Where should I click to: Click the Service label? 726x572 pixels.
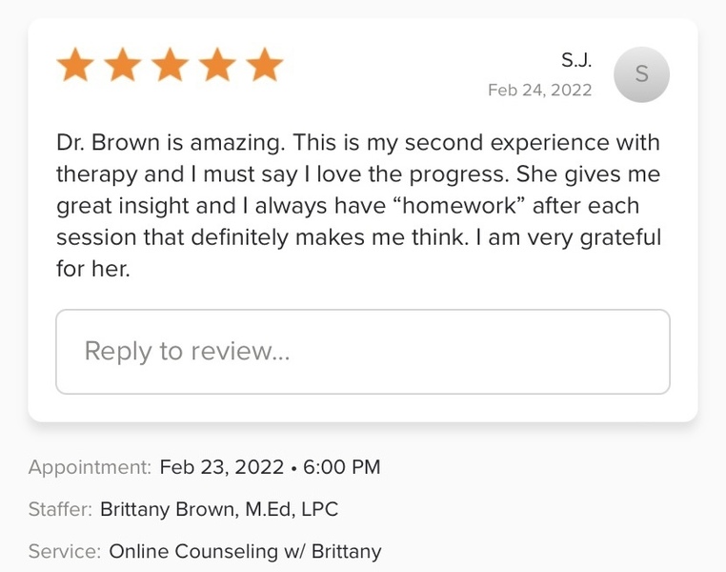[64, 551]
